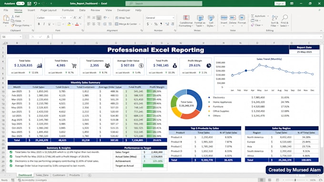Collapse the ribbon with chevron
Screen dimensions: 324x182
321,30
